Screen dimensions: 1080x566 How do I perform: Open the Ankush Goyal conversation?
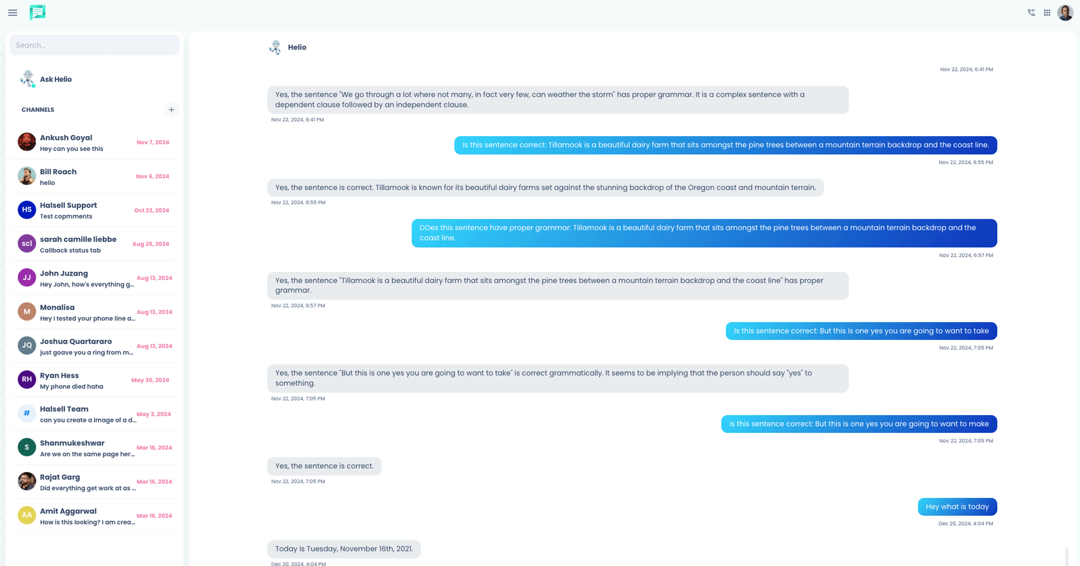click(94, 143)
